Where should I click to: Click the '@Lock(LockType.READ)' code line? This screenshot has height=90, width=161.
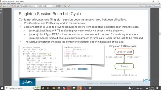click(x=39, y=65)
